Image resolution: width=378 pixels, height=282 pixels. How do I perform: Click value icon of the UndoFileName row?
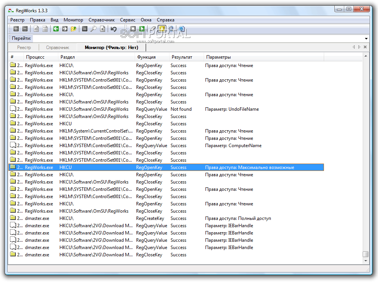[13, 109]
